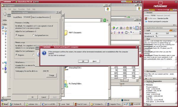
Task: Click the speaker volume icon
Action: 157,33
